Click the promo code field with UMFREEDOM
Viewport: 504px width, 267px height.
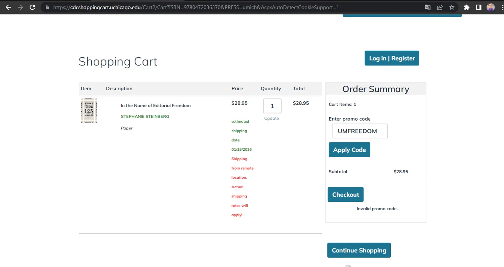point(360,131)
